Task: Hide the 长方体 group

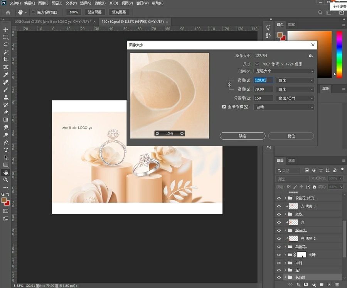Action: tap(279, 277)
